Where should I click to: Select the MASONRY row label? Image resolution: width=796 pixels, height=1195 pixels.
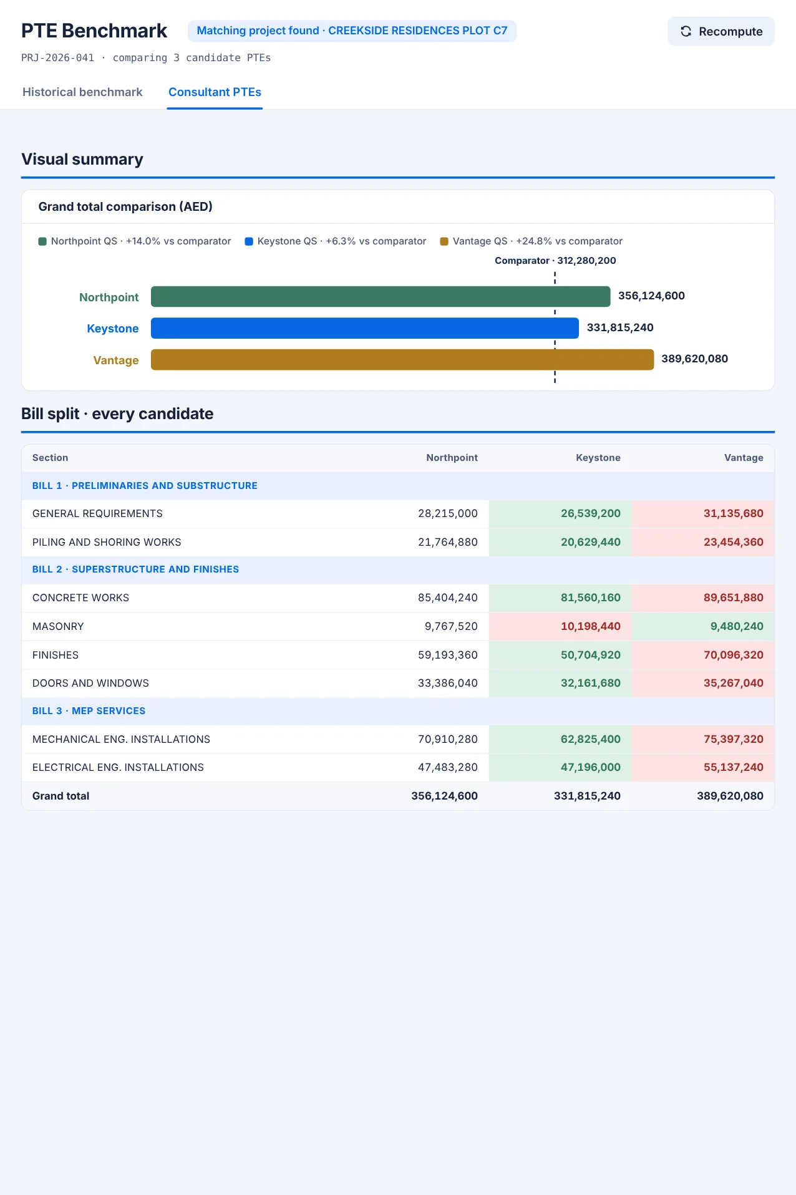pos(58,627)
